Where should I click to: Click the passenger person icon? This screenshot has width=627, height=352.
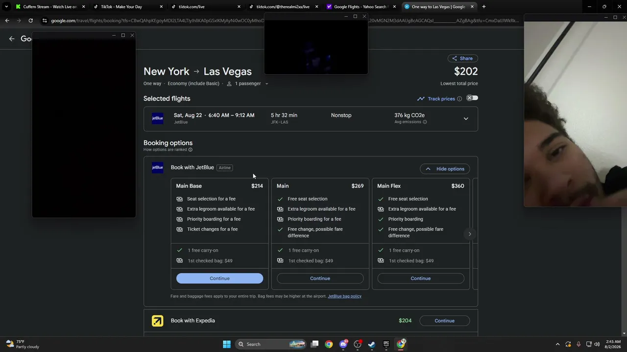pyautogui.click(x=229, y=84)
